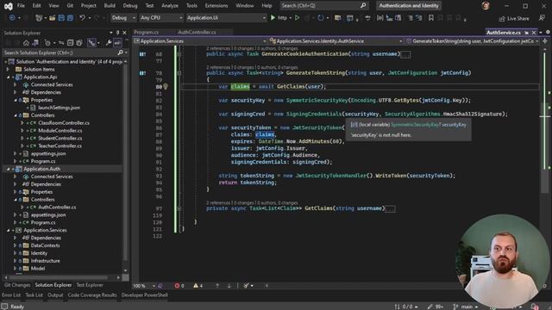Open the File menu
Screen dimensions: 552x310
(x=21, y=6)
